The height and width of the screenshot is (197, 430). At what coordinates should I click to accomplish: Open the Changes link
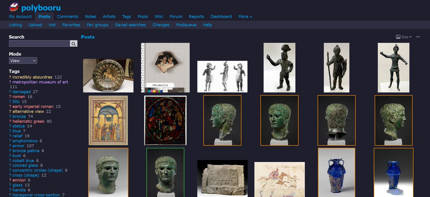(x=161, y=25)
